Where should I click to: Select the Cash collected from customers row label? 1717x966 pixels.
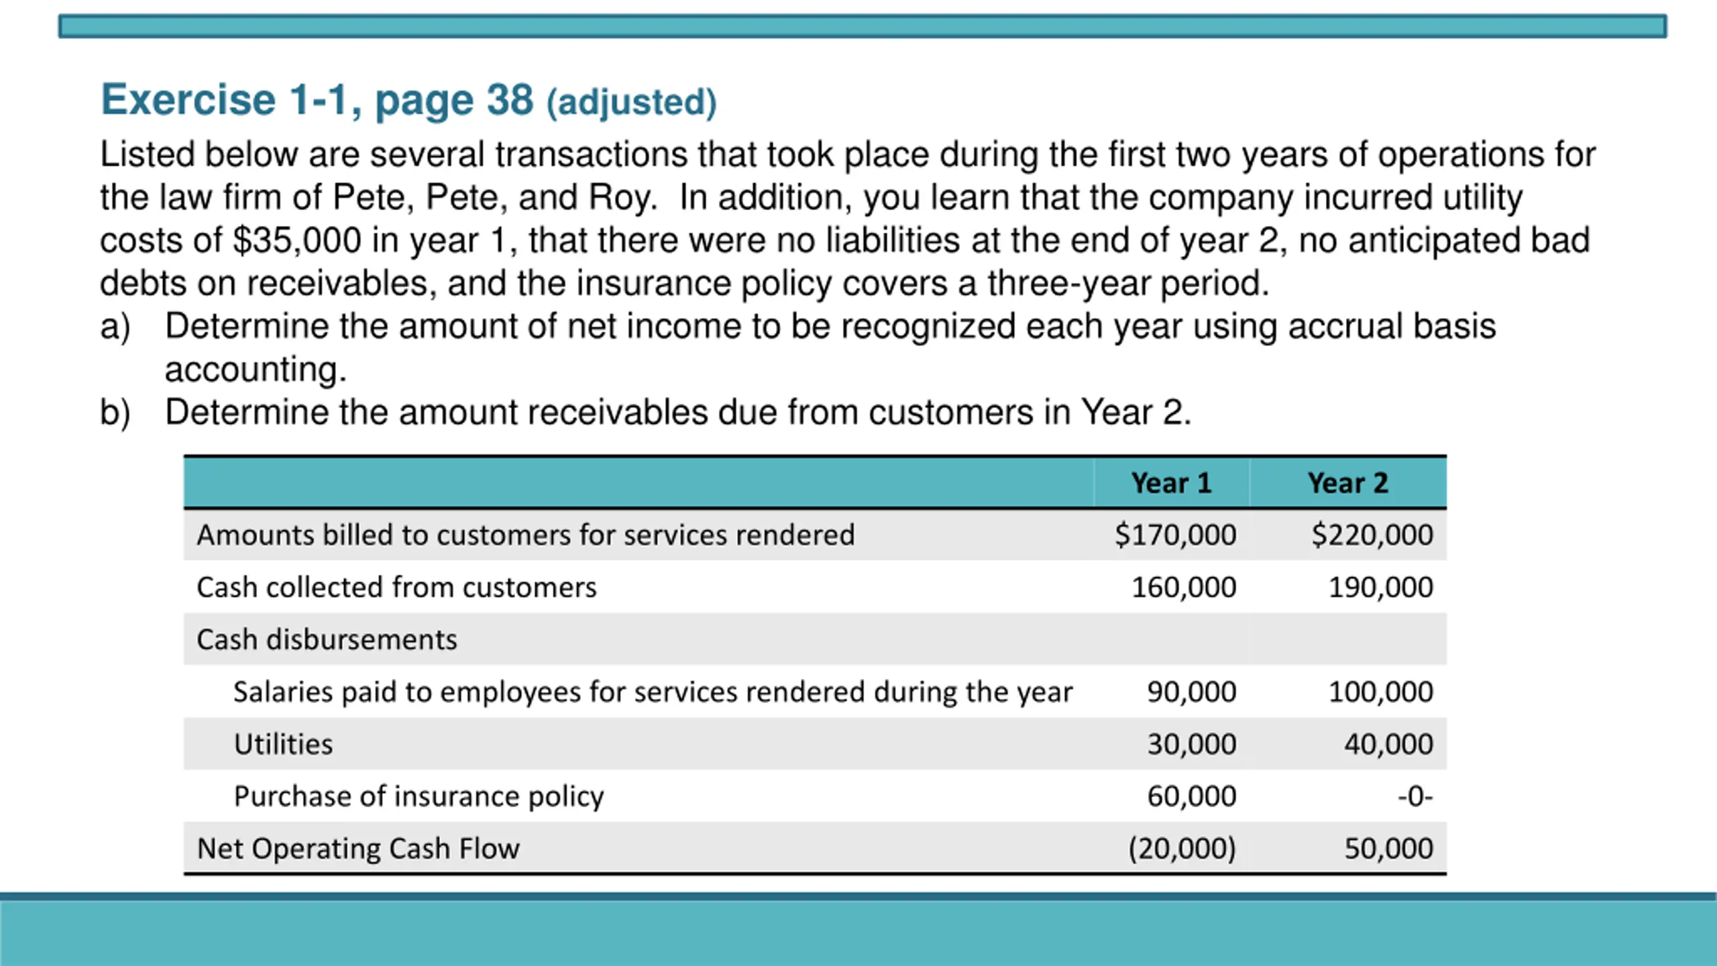pyautogui.click(x=396, y=587)
